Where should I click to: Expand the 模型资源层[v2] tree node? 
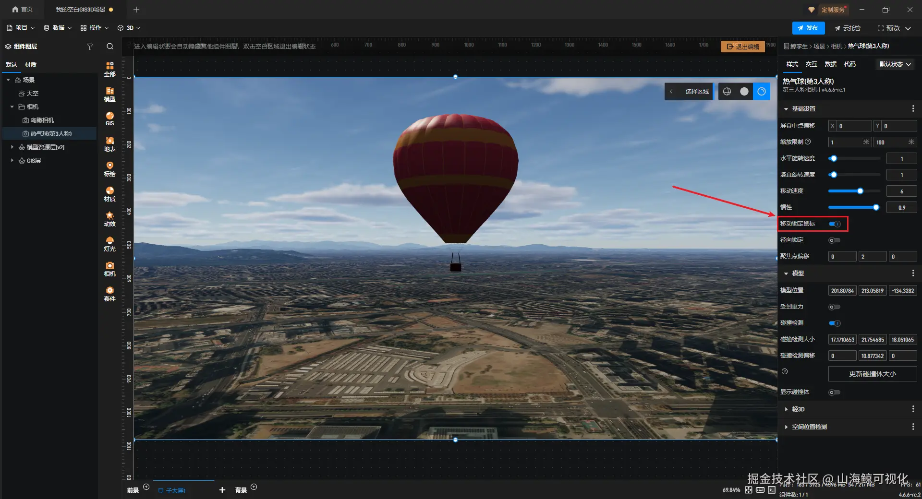pos(12,147)
